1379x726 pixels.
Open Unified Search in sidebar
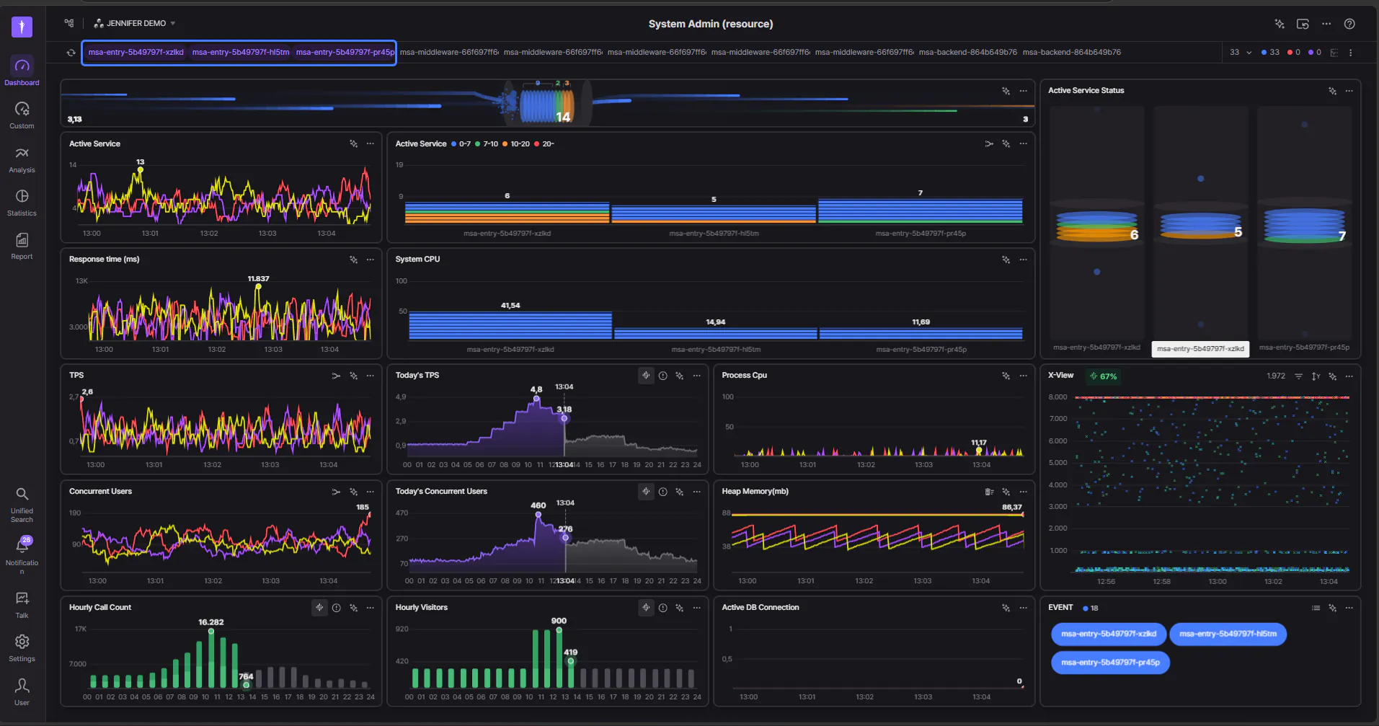pyautogui.click(x=22, y=504)
